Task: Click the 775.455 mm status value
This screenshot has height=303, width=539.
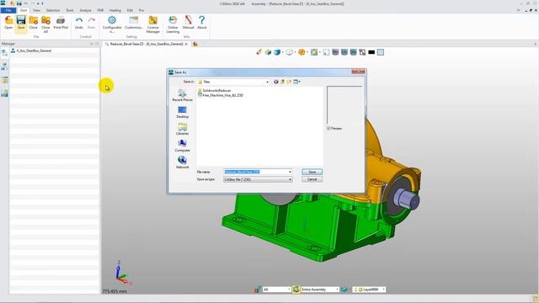Action: click(115, 291)
